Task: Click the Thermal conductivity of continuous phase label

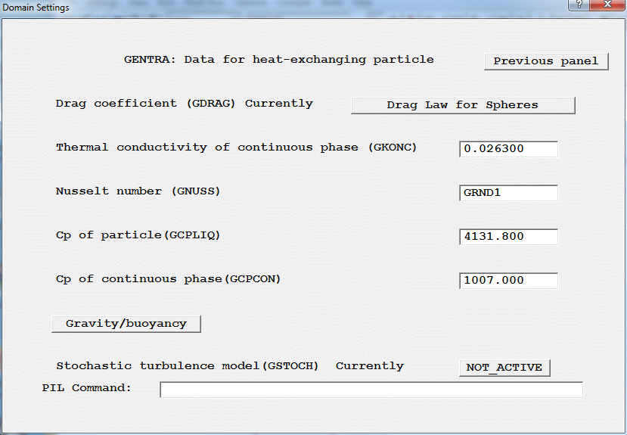Action: coord(236,147)
